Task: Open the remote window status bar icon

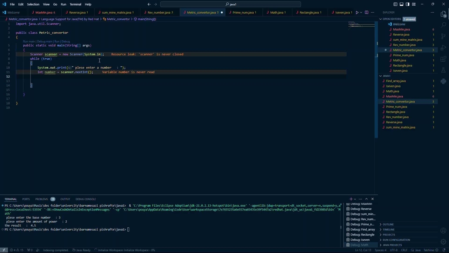Action: point(4,250)
